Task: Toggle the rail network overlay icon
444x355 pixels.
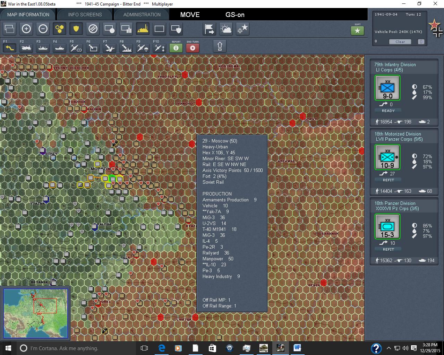Action: click(x=93, y=29)
